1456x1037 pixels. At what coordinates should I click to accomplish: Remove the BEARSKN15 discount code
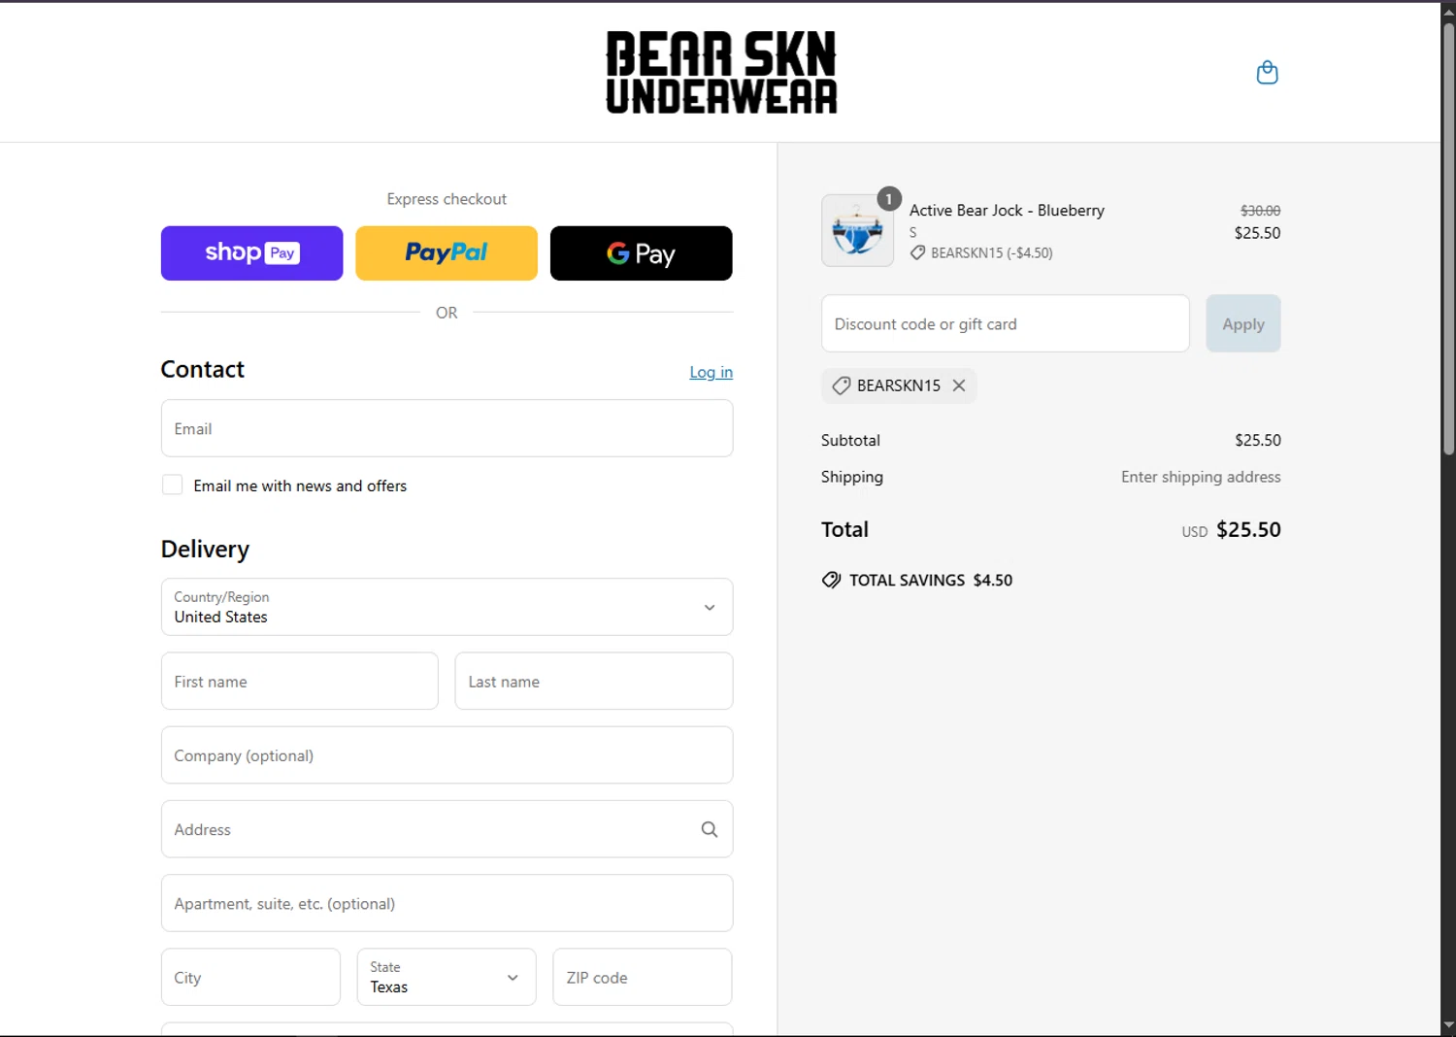coord(959,385)
